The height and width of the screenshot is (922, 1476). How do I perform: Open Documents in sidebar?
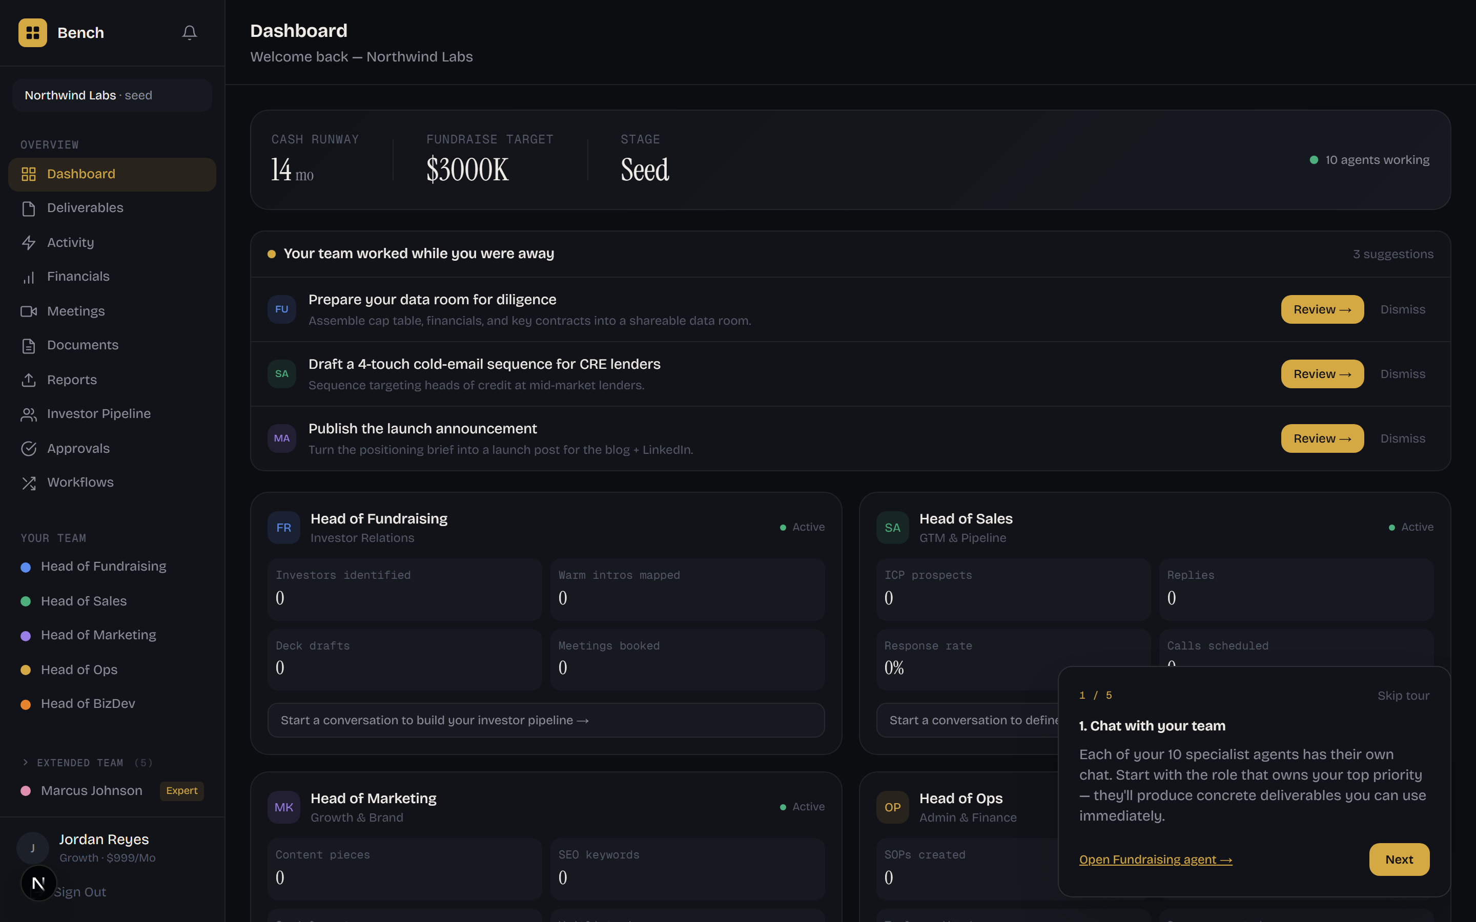coord(112,346)
